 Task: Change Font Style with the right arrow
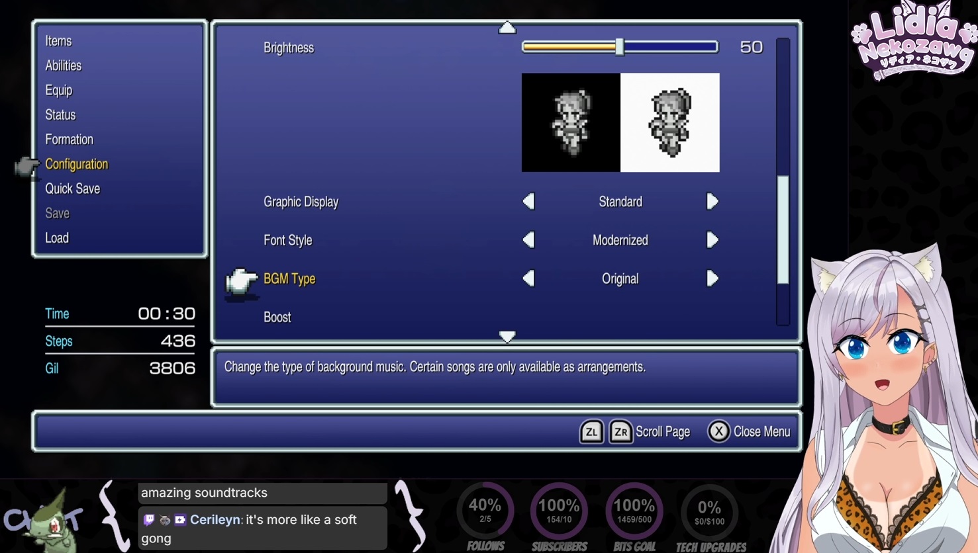[712, 240]
